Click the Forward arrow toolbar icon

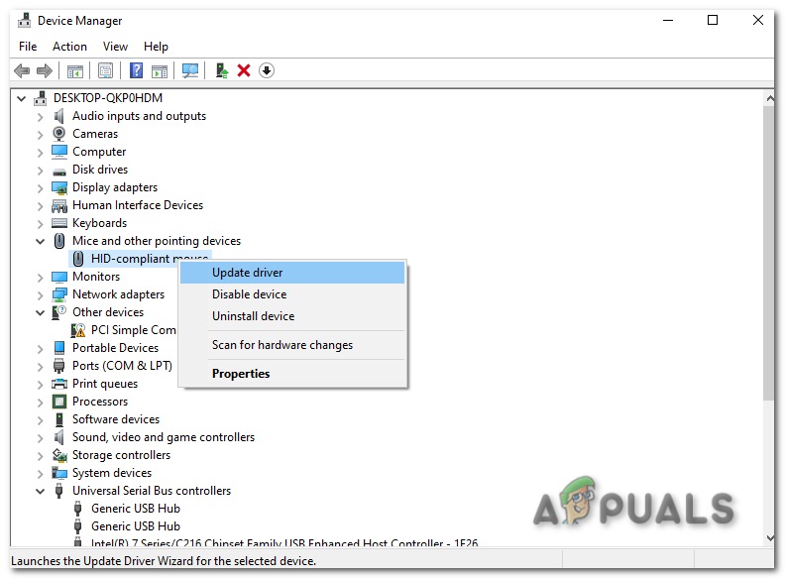click(x=45, y=70)
